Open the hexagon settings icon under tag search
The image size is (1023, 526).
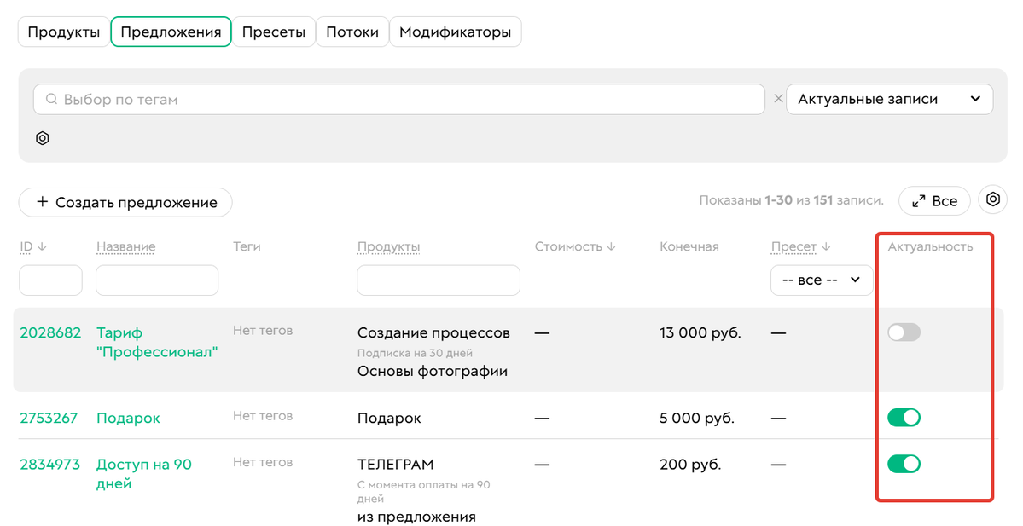(43, 138)
